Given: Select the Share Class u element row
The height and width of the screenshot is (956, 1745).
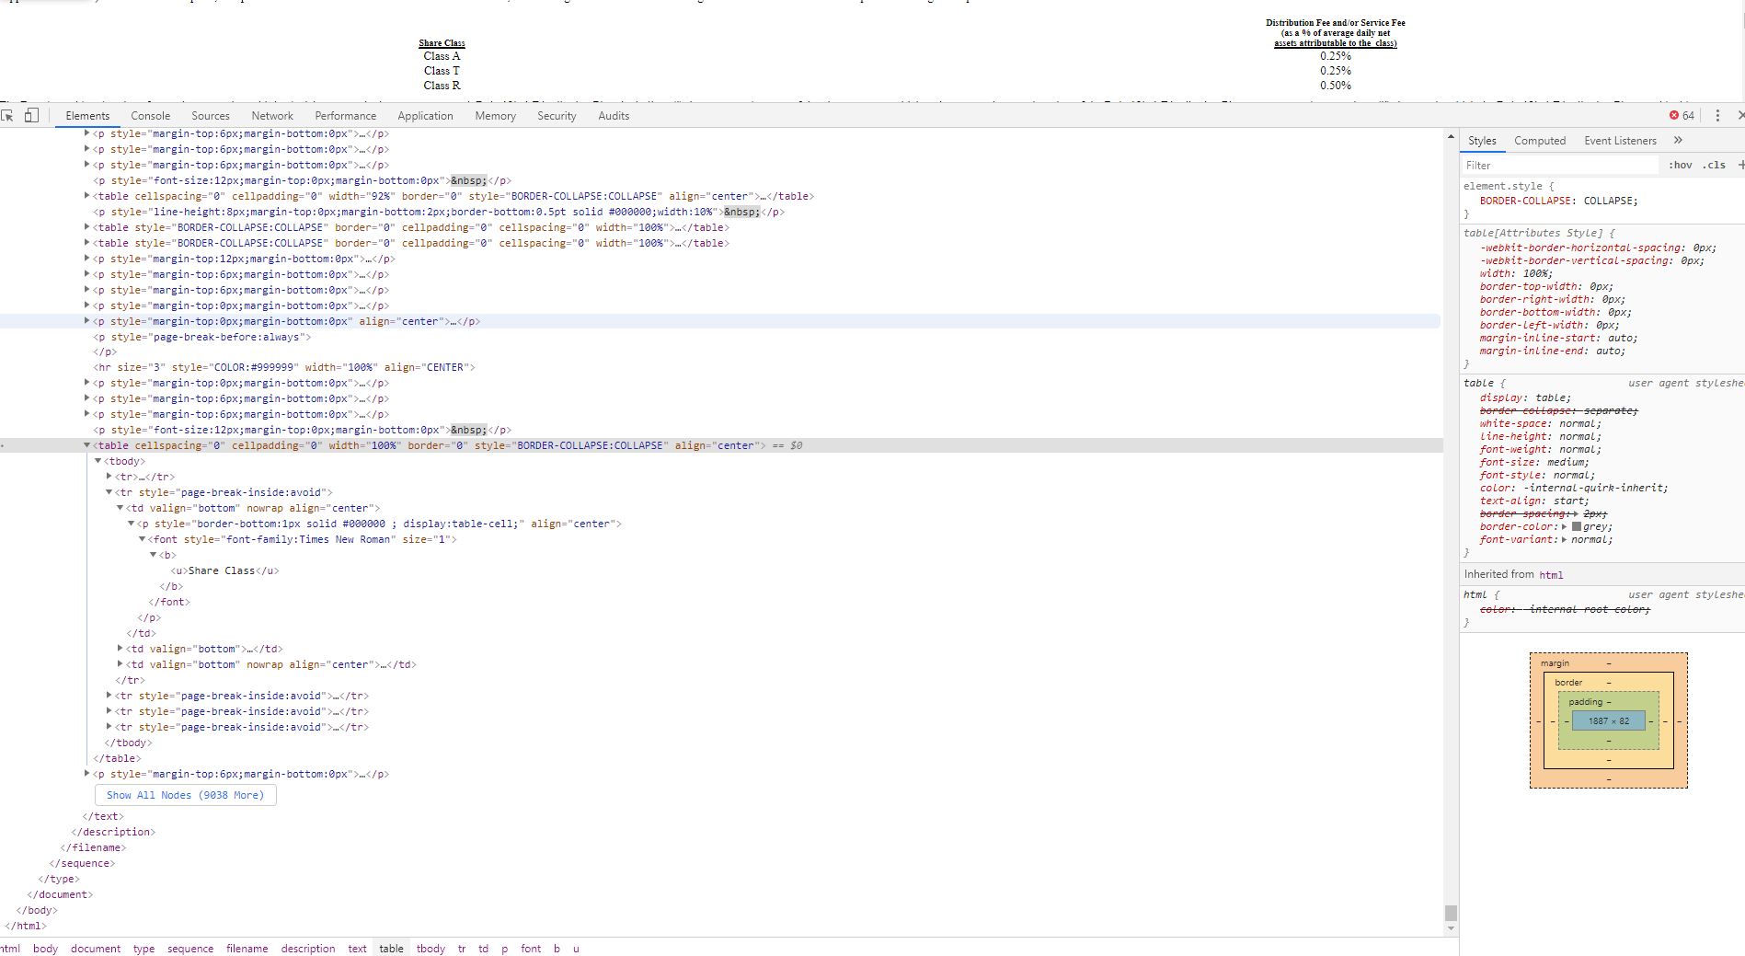Looking at the screenshot, I should click(x=224, y=570).
